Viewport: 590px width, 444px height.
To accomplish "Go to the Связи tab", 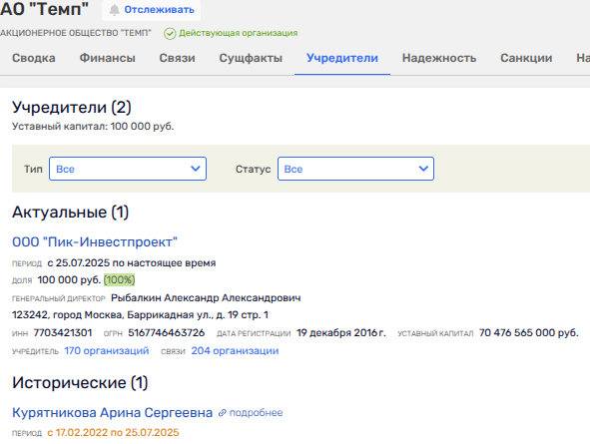I will coord(178,58).
